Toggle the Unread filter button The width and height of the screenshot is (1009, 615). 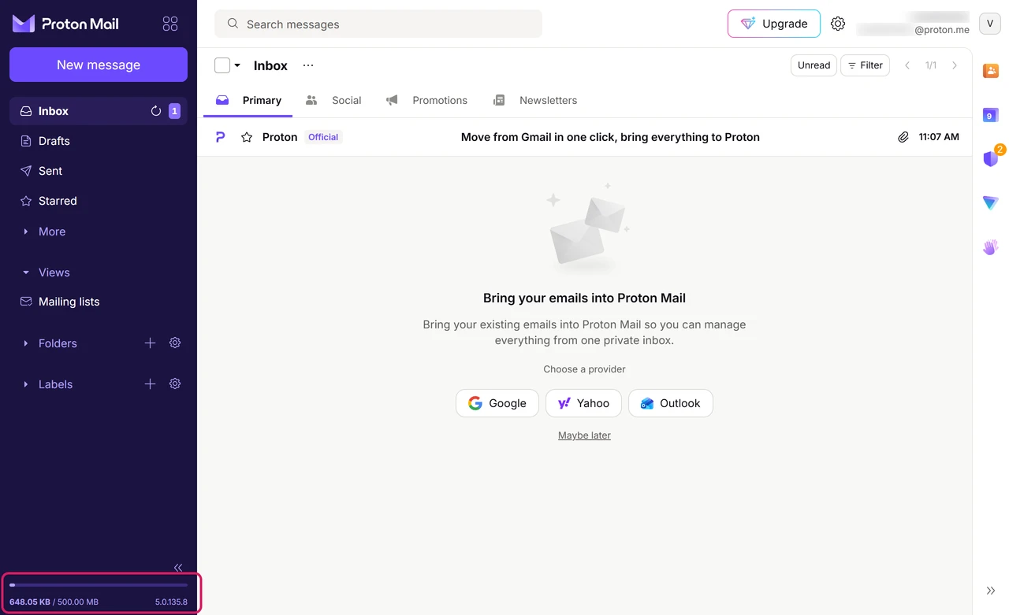tap(814, 65)
